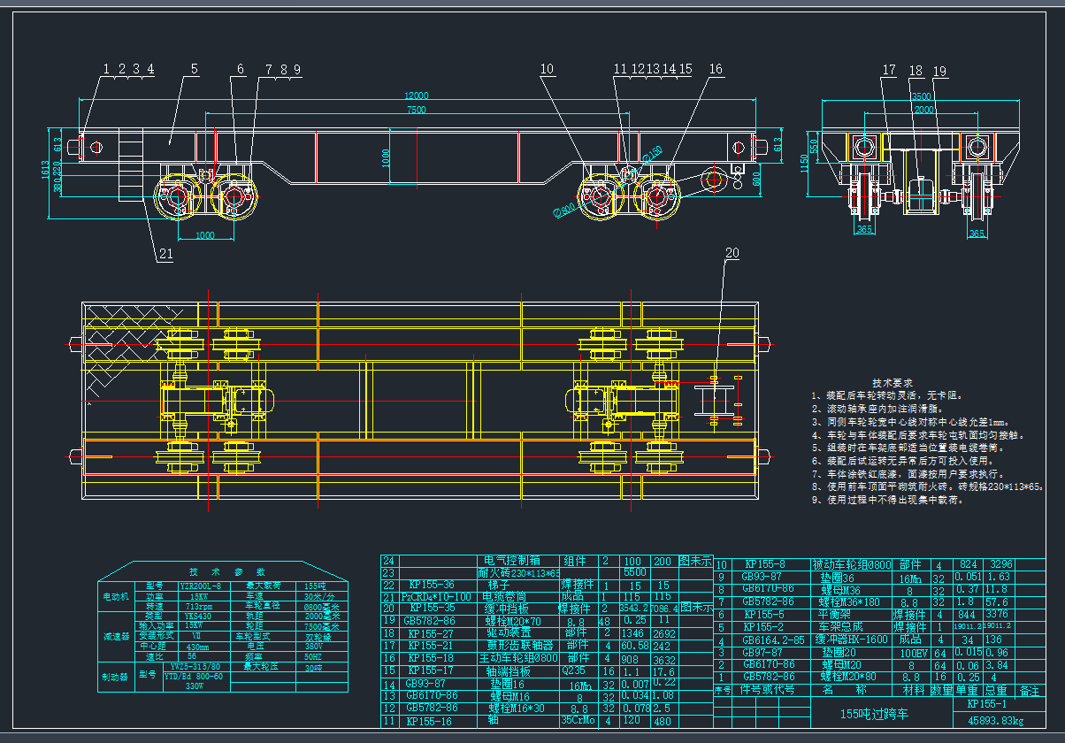Screen dimensions: 1065x743
Task: Select part callout number 10
Action: coord(547,69)
